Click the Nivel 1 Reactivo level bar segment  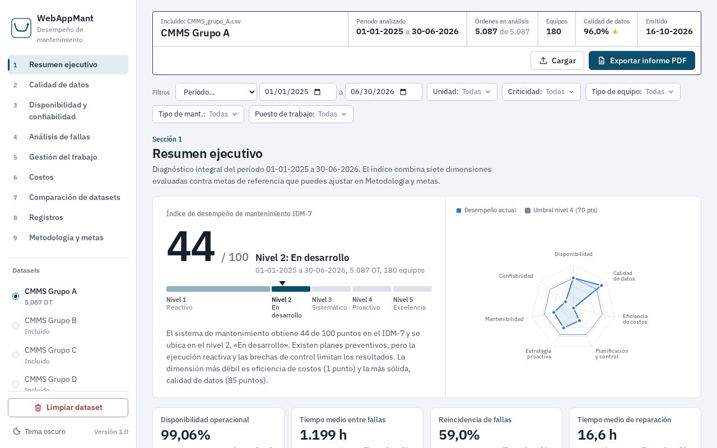218,289
